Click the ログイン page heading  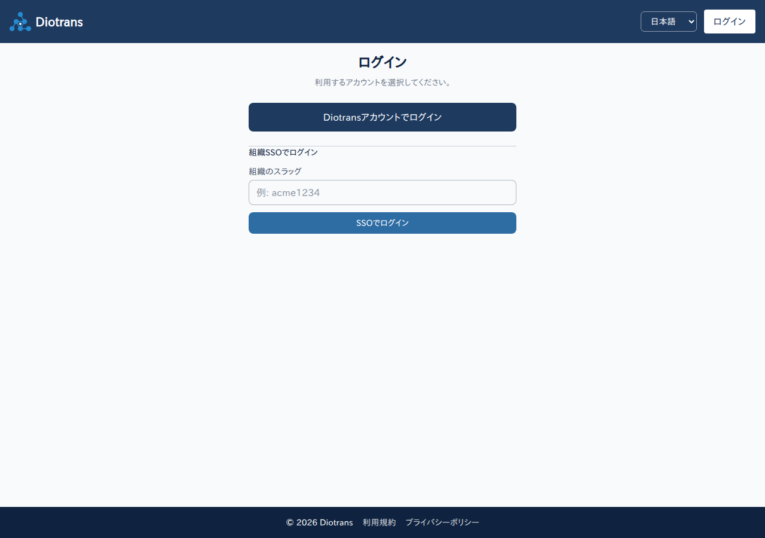click(x=382, y=62)
